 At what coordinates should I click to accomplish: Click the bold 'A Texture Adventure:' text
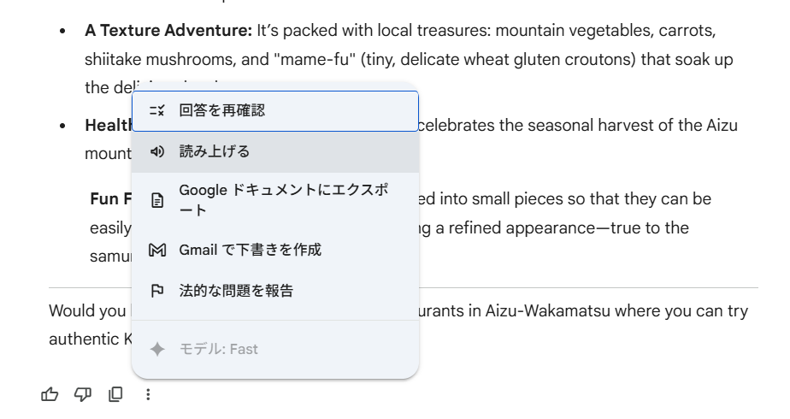pos(168,32)
